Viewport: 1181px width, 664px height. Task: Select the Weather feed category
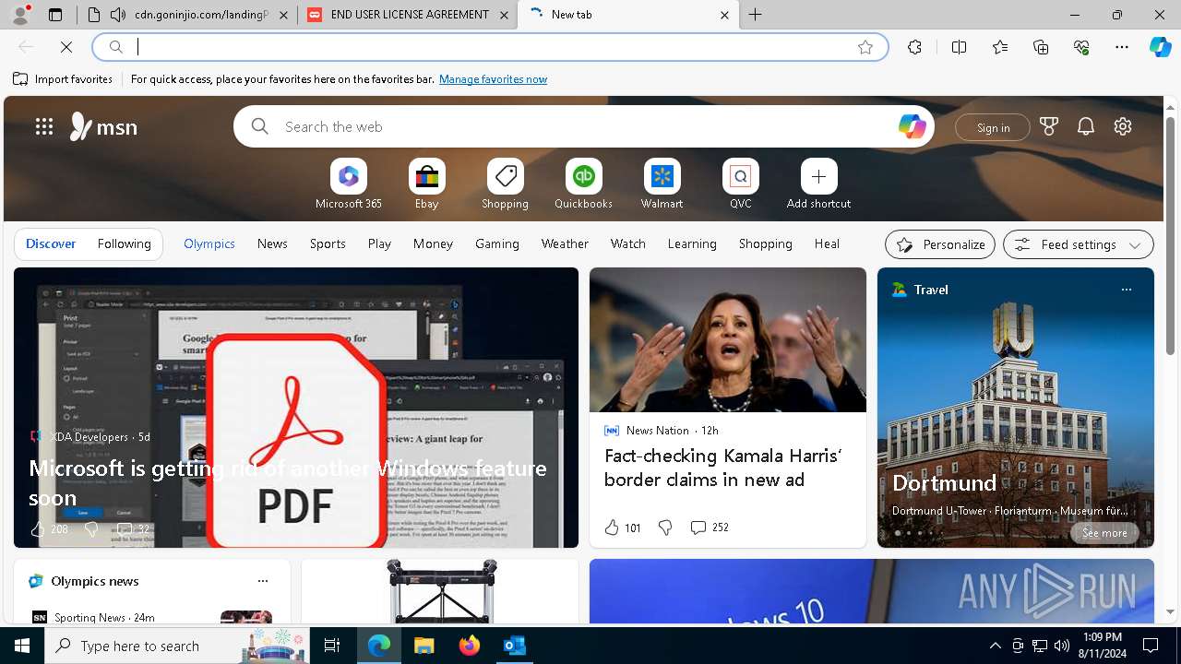pyautogui.click(x=565, y=243)
